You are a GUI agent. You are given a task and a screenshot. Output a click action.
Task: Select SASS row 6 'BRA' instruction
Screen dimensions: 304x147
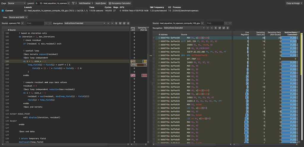click(193, 55)
